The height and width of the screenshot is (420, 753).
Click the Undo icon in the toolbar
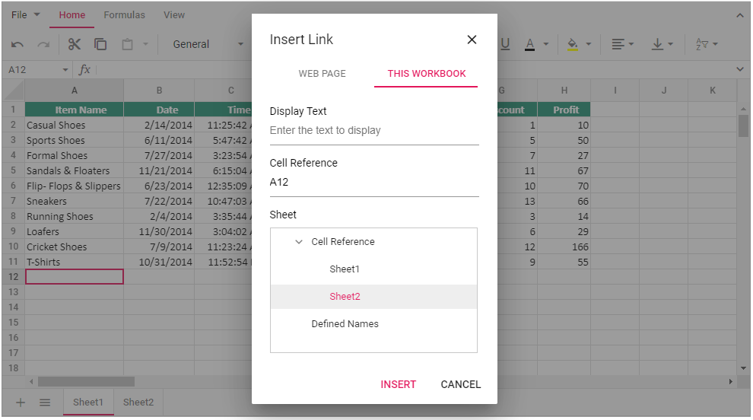[17, 45]
